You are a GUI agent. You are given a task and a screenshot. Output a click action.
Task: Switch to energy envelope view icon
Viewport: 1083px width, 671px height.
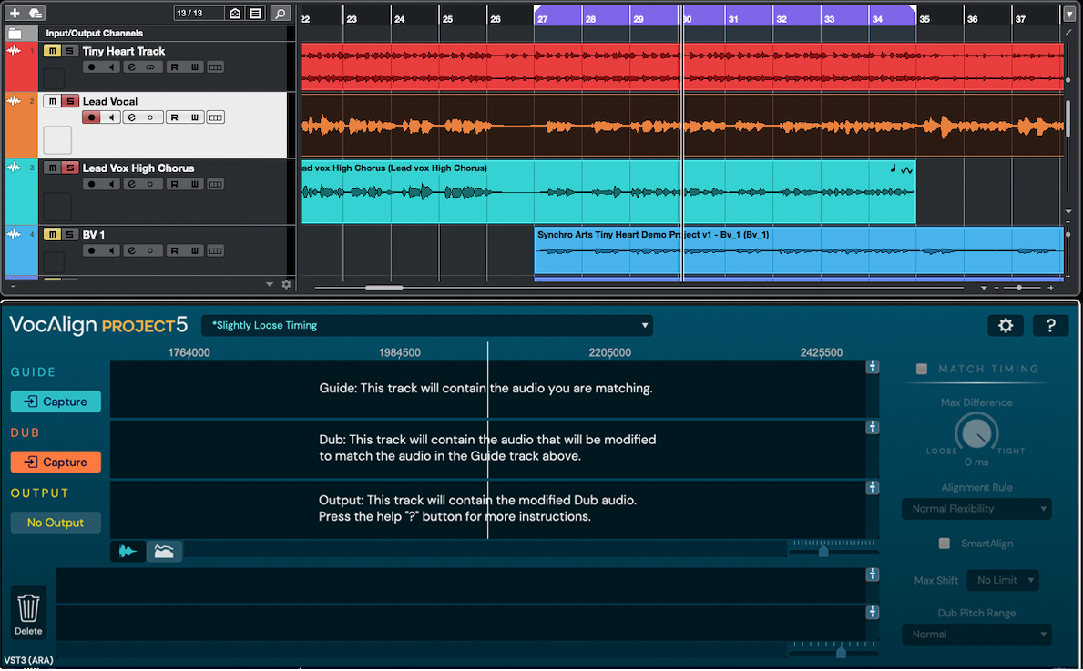[x=166, y=551]
